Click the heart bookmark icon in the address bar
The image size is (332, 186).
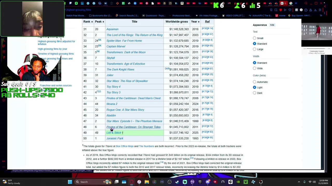point(290,10)
